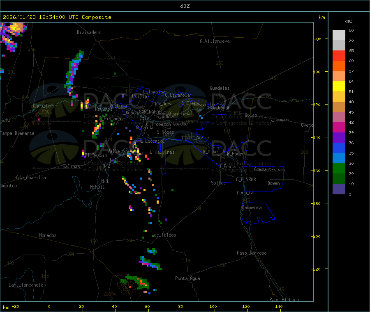Click the Pampa_Diamante label
370x312 pixels.
[x=17, y=133]
